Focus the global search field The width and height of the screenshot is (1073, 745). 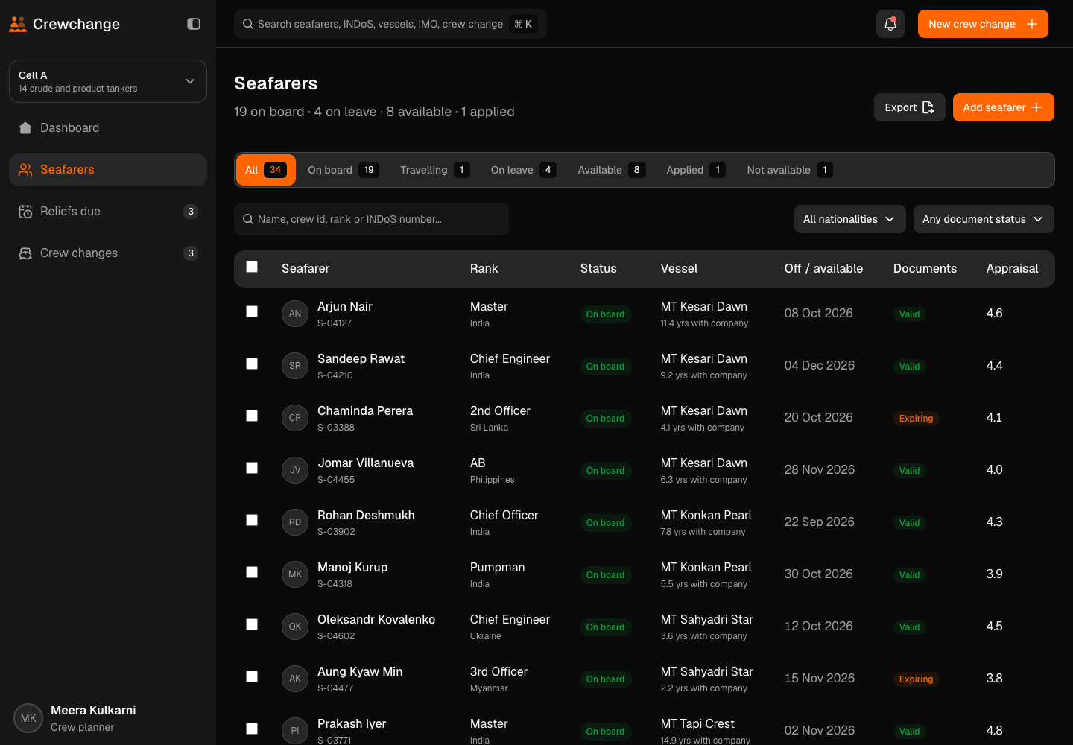click(x=390, y=24)
